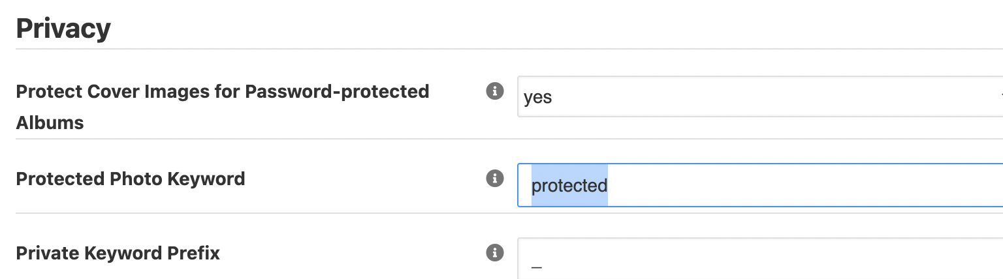Click the "Private Keyword Prefix" label

[x=118, y=253]
